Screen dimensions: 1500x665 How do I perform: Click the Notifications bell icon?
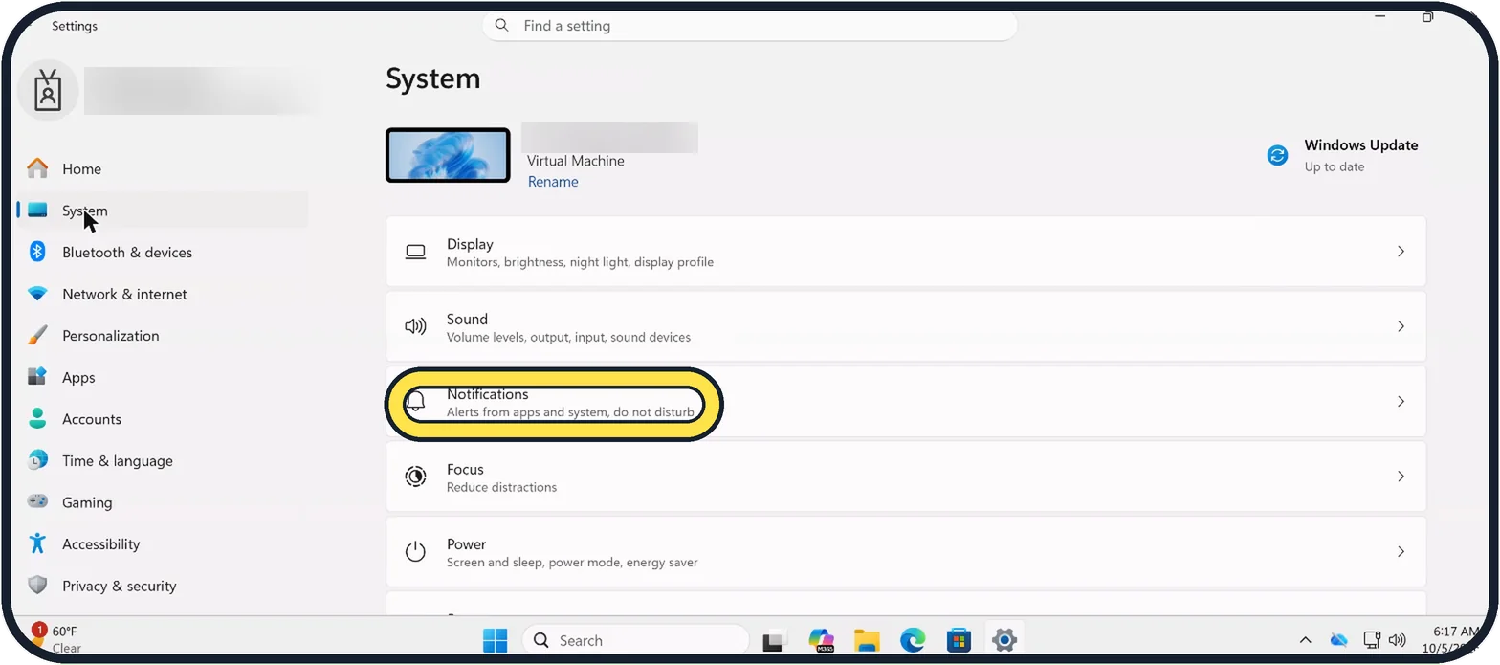point(415,402)
